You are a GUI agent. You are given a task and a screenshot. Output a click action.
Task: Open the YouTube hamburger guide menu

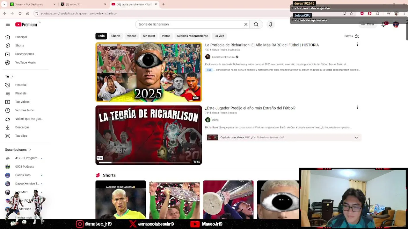coord(8,24)
